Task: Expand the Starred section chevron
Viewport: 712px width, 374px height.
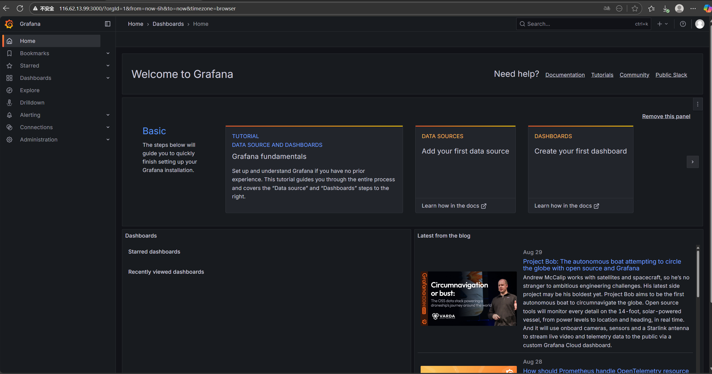Action: click(108, 66)
